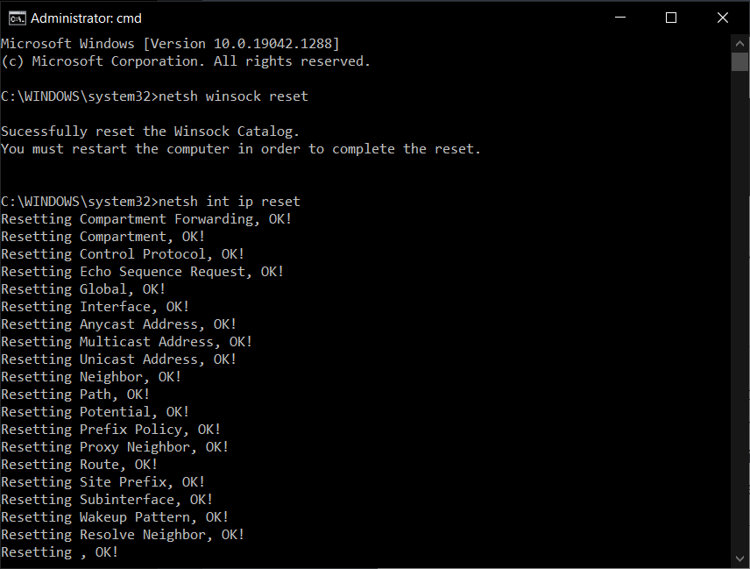Viewport: 750px width, 569px height.
Task: Click the cmd icon in title bar
Action: [x=16, y=18]
